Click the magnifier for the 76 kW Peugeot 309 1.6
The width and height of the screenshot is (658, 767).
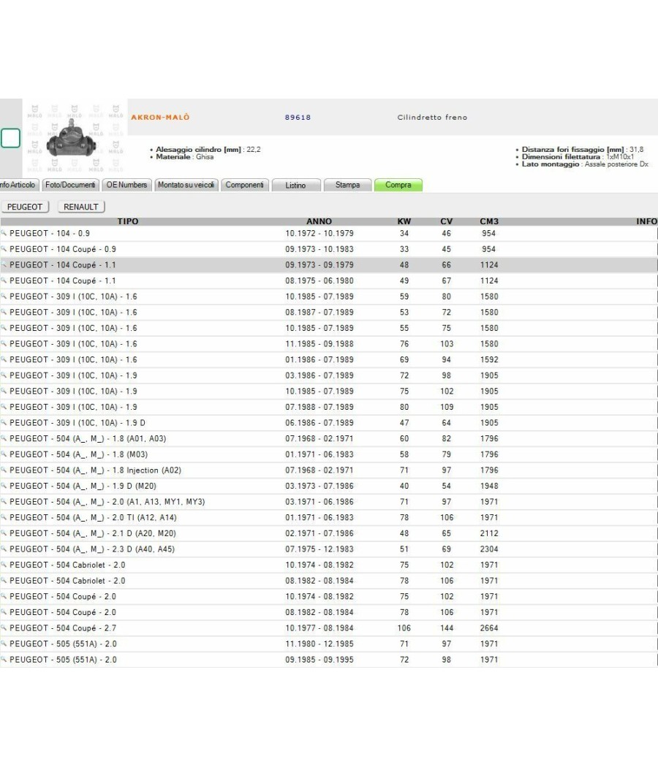pos(4,344)
